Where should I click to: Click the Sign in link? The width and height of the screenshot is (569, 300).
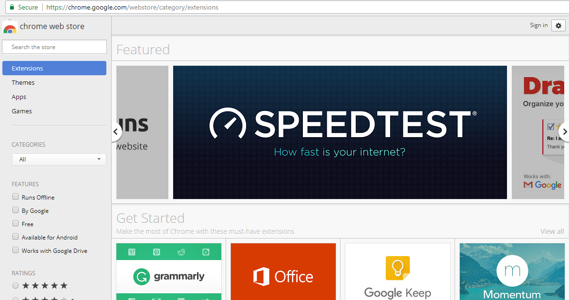[x=538, y=25]
